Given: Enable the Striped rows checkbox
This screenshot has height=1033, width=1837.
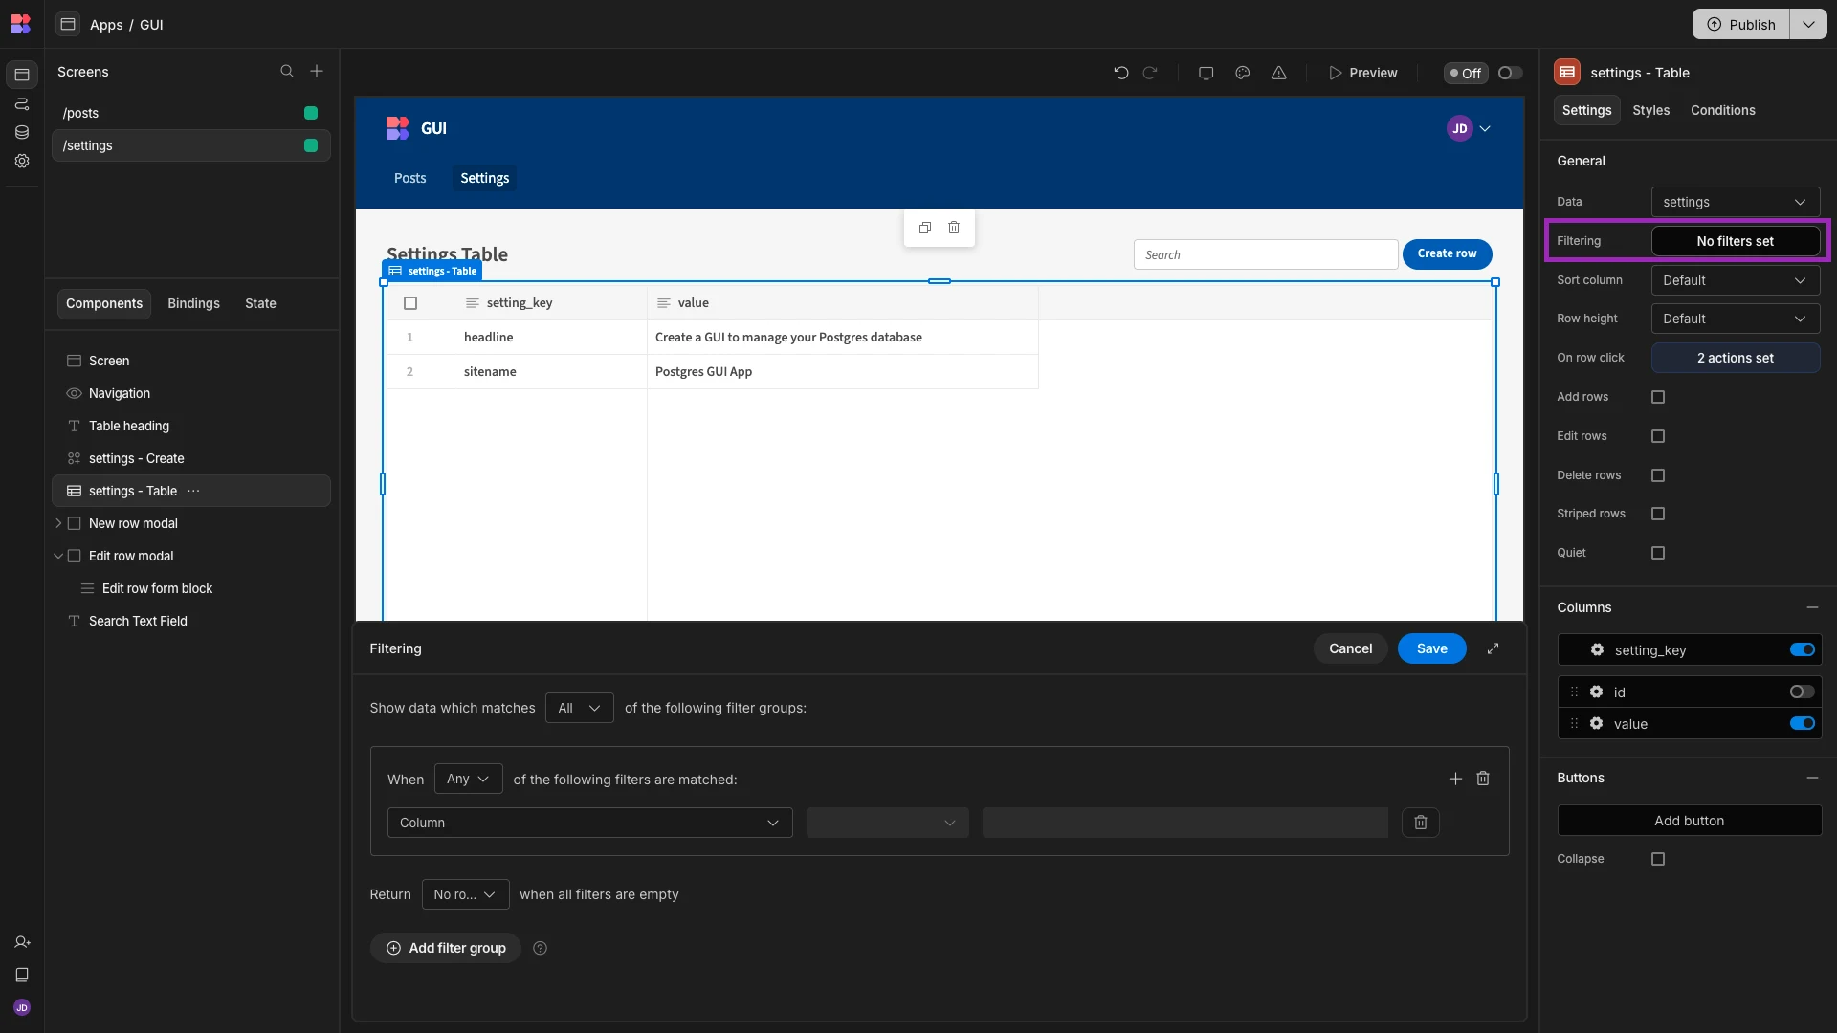Looking at the screenshot, I should (1658, 514).
